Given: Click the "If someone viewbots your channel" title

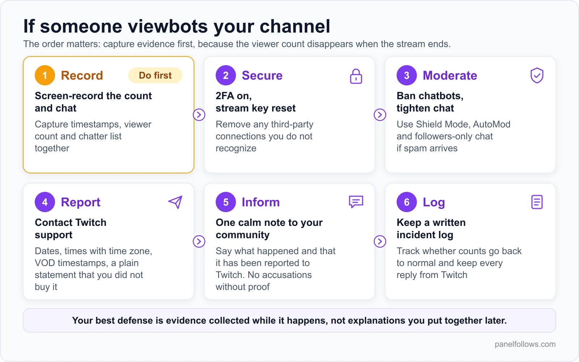Looking at the screenshot, I should (177, 26).
